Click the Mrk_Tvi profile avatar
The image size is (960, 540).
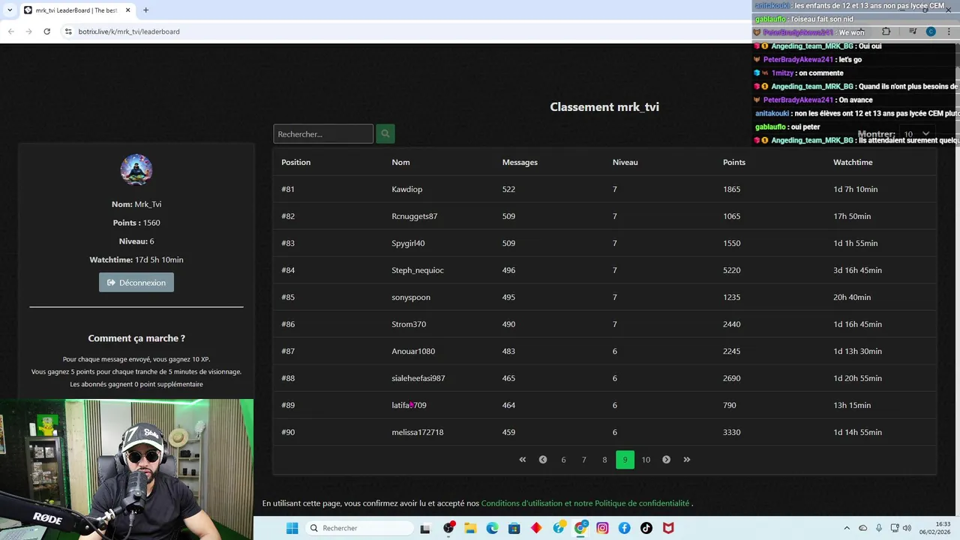click(136, 170)
